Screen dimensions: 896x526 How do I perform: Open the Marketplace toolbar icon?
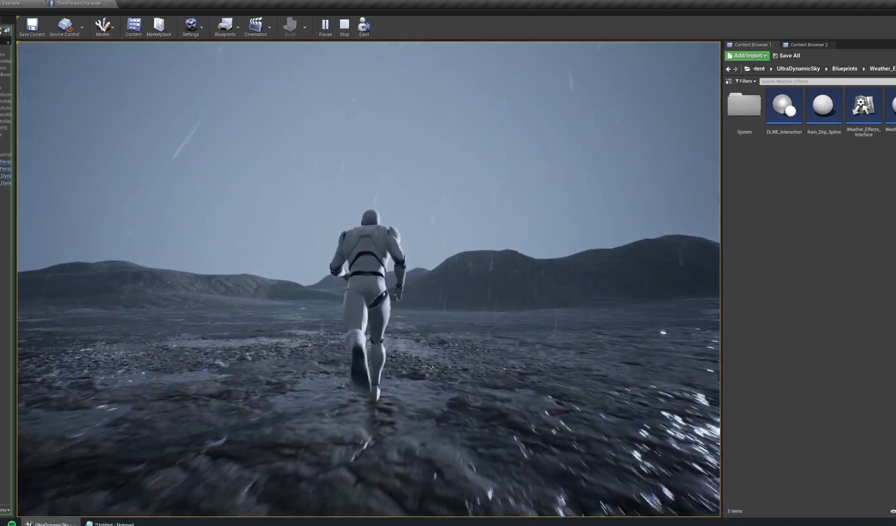point(158,27)
